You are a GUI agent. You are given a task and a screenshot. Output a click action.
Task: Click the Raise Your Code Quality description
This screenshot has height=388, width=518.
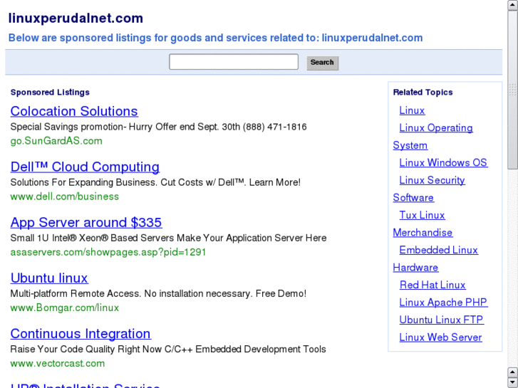tap(168, 350)
